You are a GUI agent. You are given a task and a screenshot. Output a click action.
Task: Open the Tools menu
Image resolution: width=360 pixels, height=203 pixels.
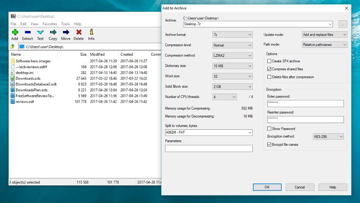tap(65, 24)
